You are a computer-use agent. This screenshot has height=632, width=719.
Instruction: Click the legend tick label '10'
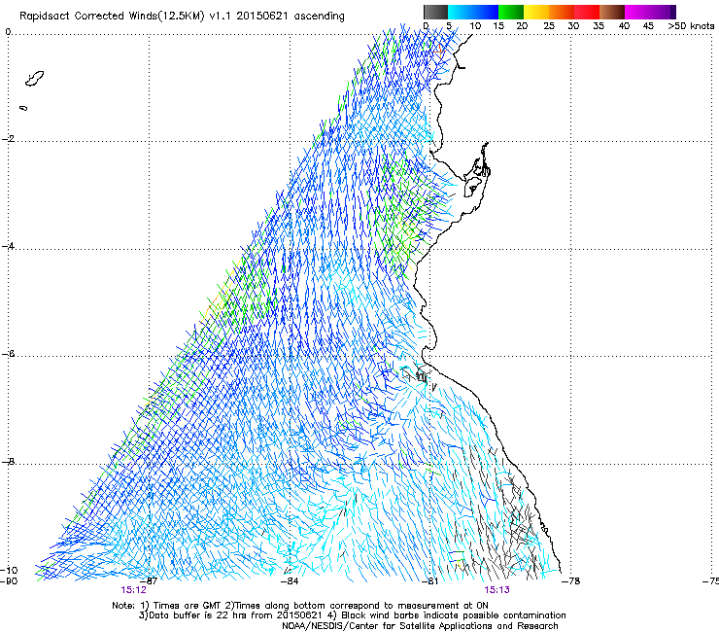pos(475,26)
